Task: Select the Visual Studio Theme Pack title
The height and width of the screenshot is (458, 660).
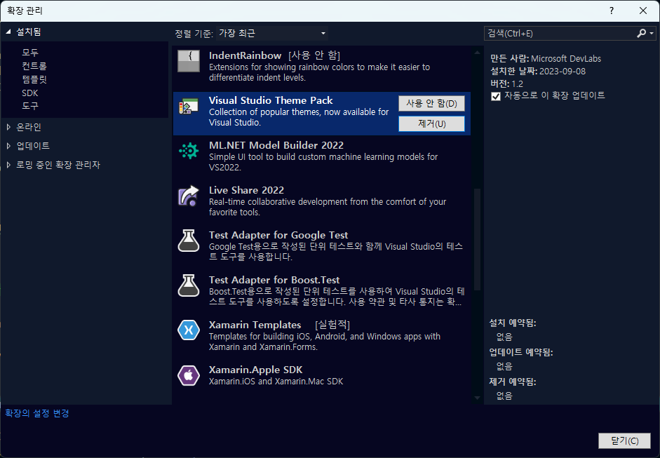Action: coord(271,100)
